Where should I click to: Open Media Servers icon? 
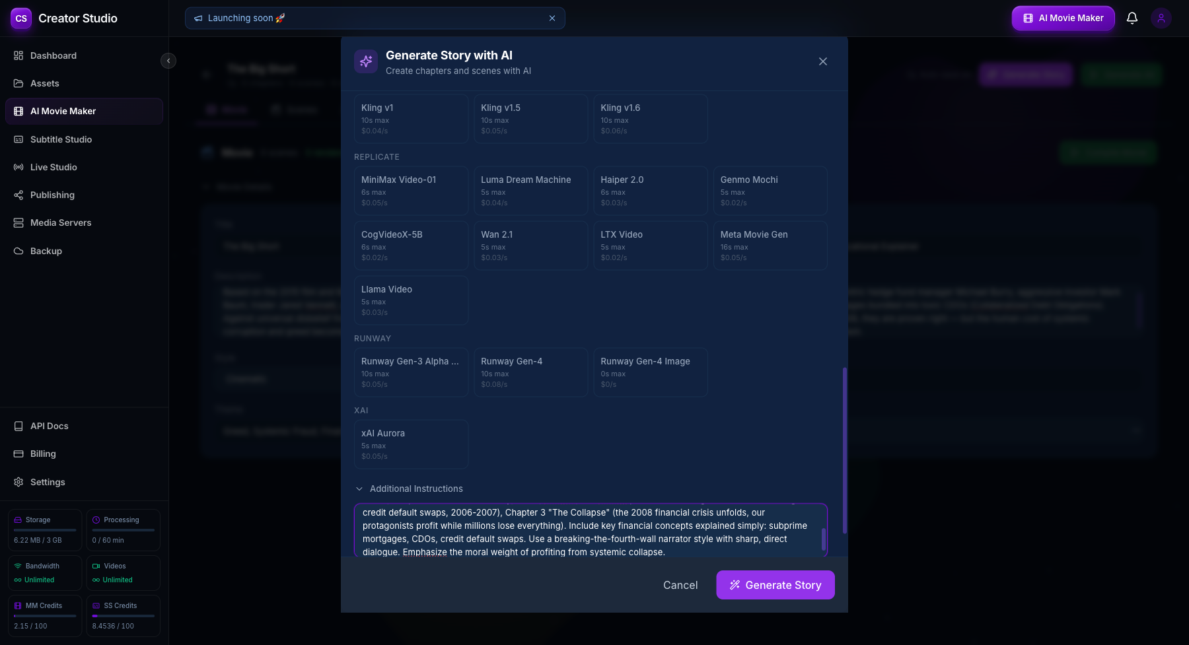pyautogui.click(x=18, y=222)
